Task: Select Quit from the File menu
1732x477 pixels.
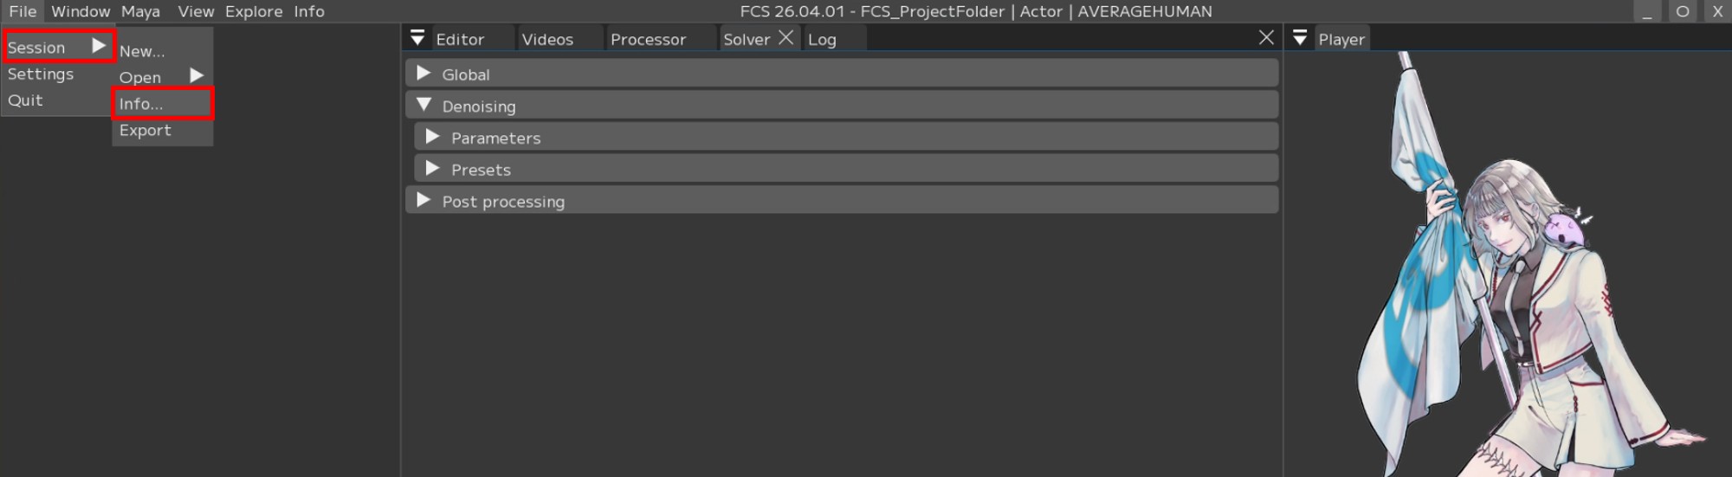Action: [25, 100]
